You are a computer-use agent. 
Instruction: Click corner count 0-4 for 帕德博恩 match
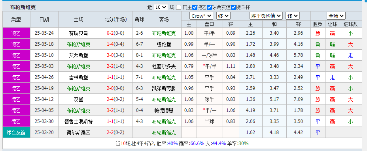coord(140,110)
